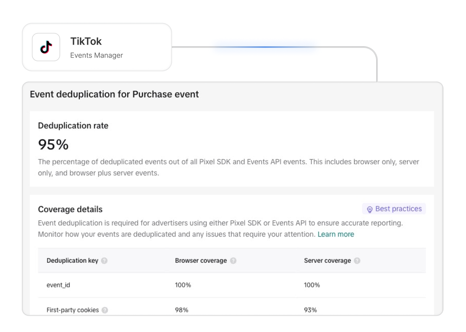466x332 pixels.
Task: Click the event_id browser coverage 100% value
Action: 183,285
